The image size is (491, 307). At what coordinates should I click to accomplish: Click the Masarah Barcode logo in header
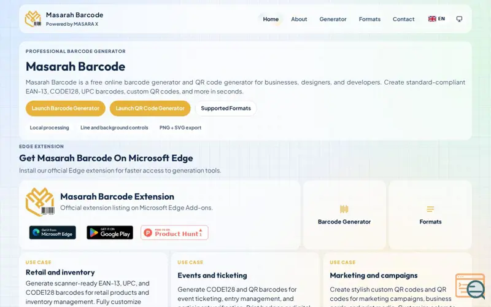[33, 19]
